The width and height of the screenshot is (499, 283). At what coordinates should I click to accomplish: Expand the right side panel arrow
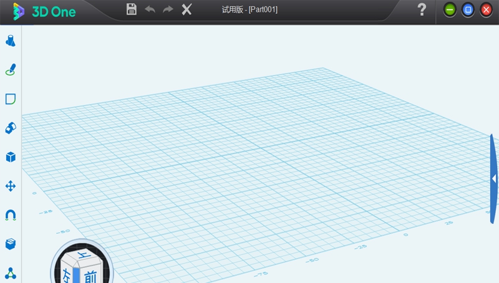coord(493,179)
